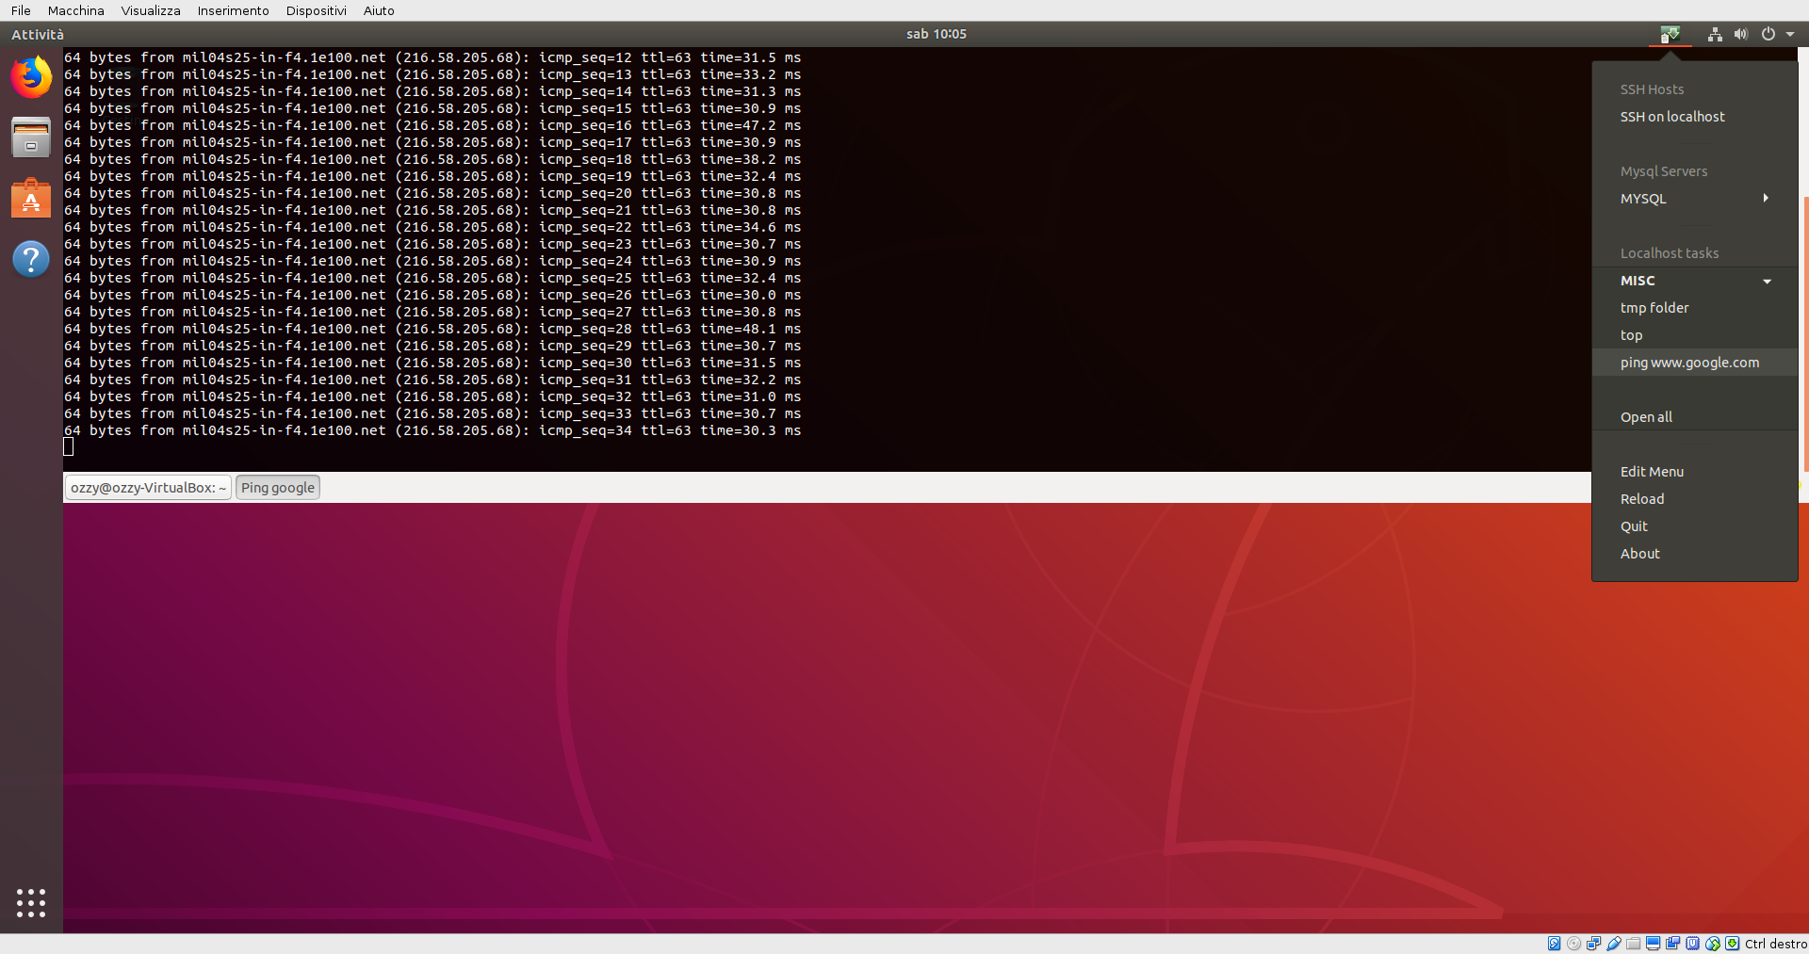Click the VirtualBox network adapters status icon
Viewport: 1809px width, 954px height.
coord(1594,944)
